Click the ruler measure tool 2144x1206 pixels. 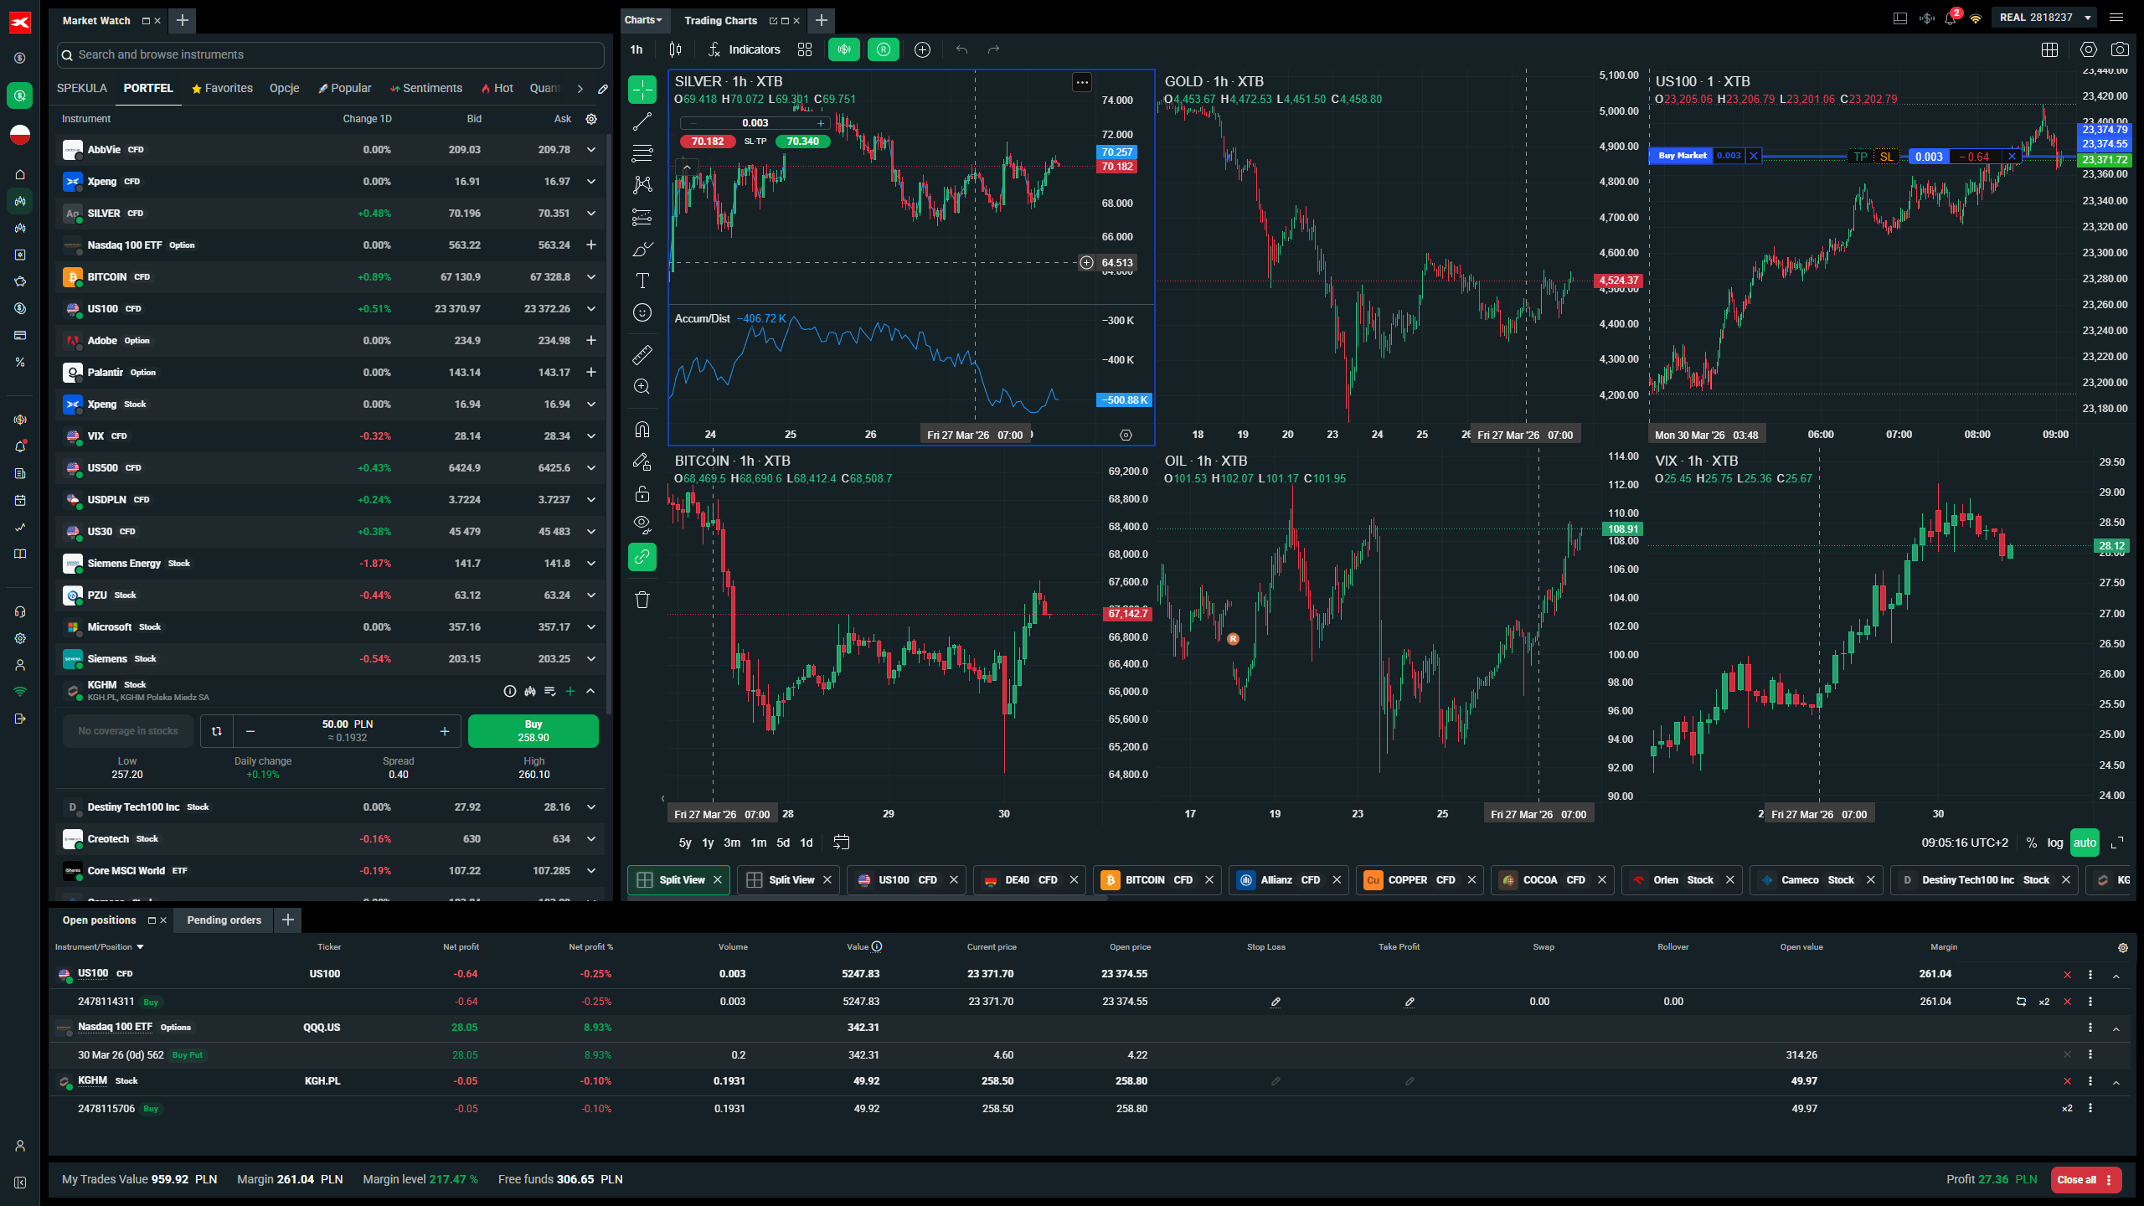642,355
